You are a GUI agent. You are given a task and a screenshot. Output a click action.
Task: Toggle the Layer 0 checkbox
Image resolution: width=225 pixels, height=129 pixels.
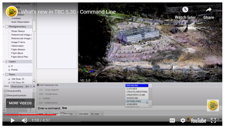[9, 66]
